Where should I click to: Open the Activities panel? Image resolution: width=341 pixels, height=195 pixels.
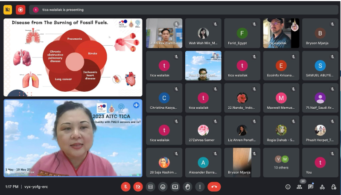[x=322, y=186]
